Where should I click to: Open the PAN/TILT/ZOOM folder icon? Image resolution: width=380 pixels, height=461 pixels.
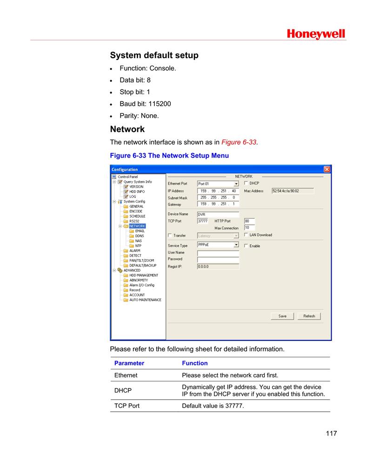click(126, 261)
